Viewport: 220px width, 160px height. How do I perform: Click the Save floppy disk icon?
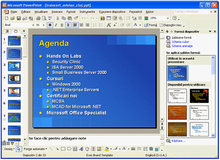(x=19, y=18)
